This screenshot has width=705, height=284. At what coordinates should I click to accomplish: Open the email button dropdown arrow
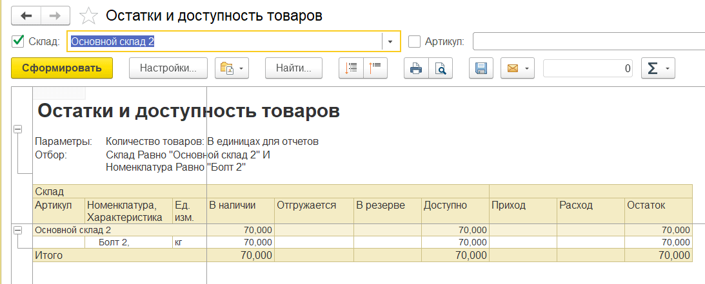526,69
